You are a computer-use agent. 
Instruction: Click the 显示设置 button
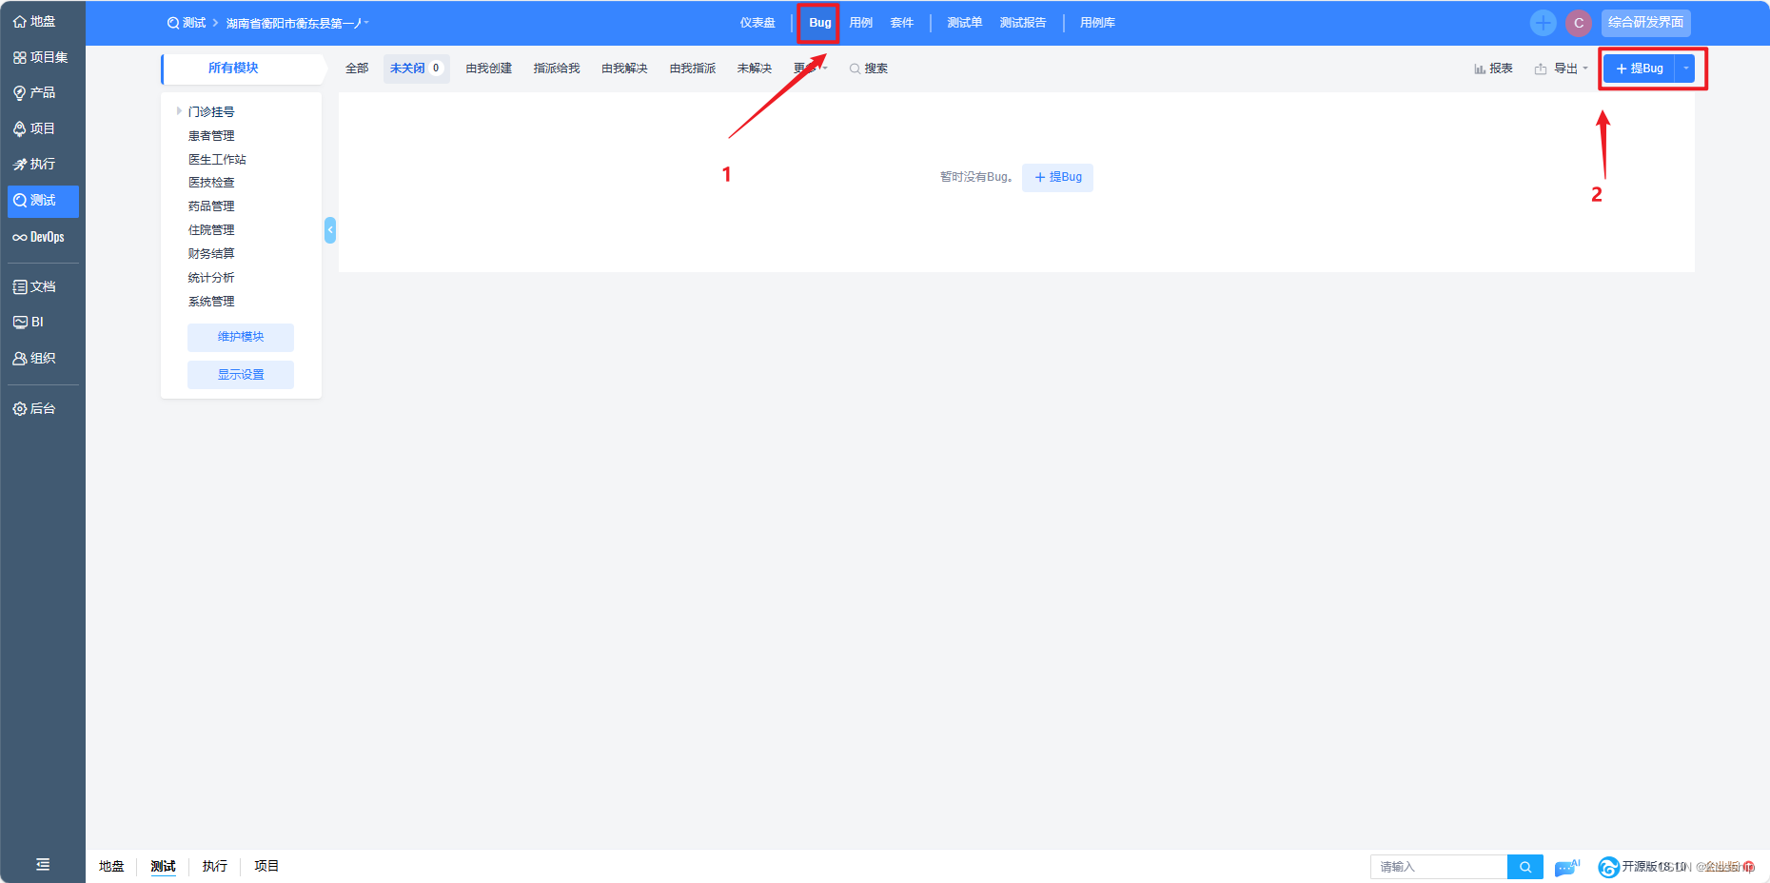tap(241, 375)
